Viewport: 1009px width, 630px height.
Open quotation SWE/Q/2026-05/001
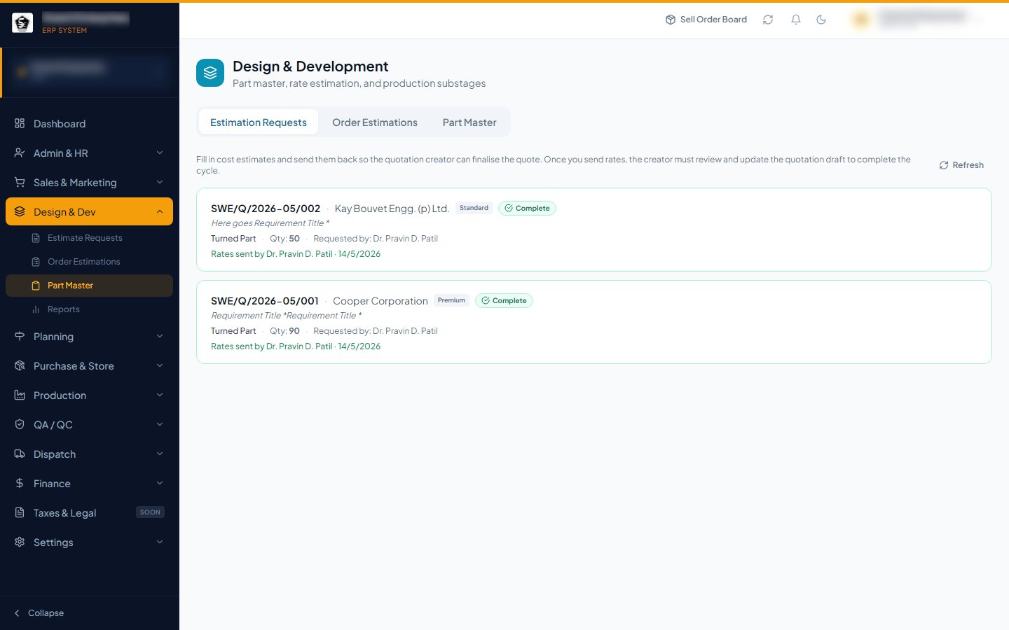pos(265,301)
